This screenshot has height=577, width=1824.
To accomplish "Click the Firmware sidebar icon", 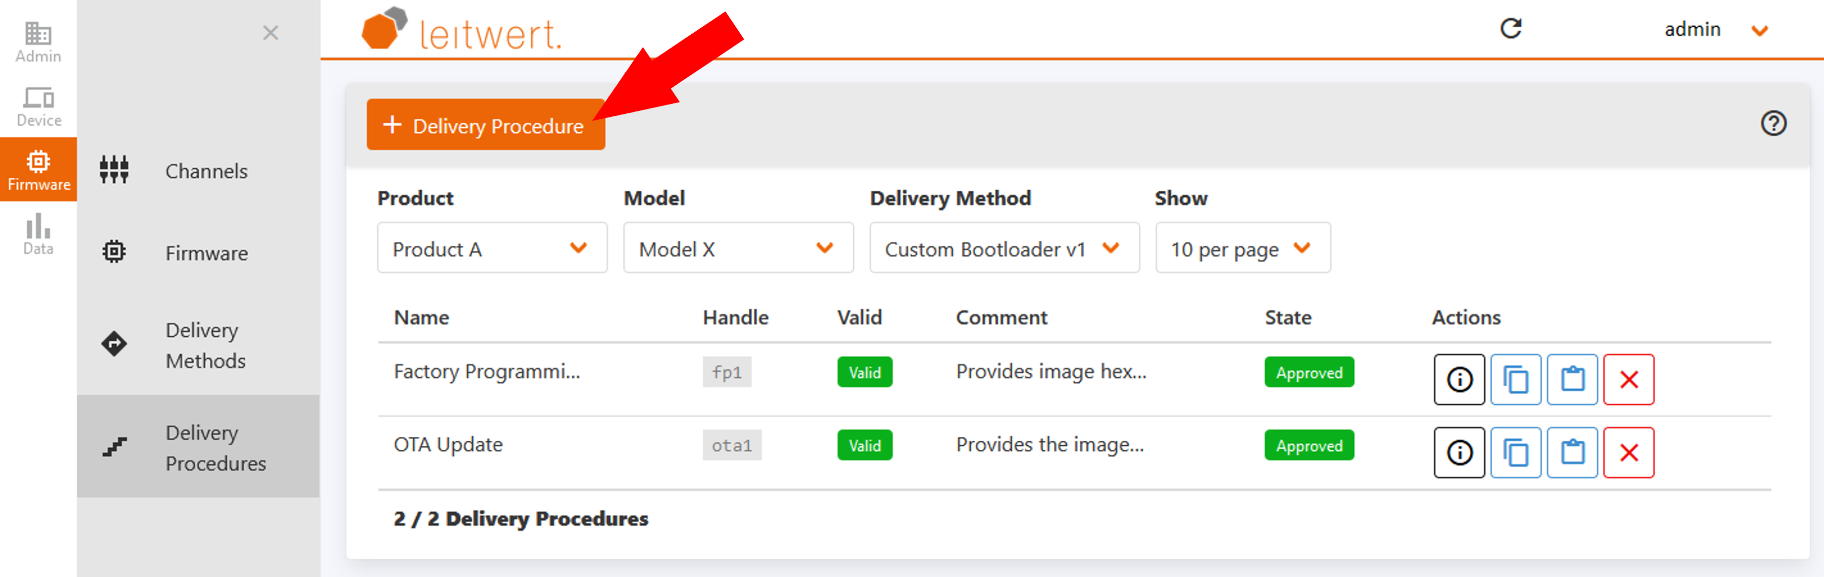I will [x=38, y=170].
